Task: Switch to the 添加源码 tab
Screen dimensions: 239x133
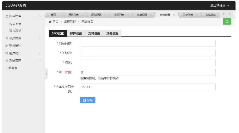Action: [x=96, y=15]
